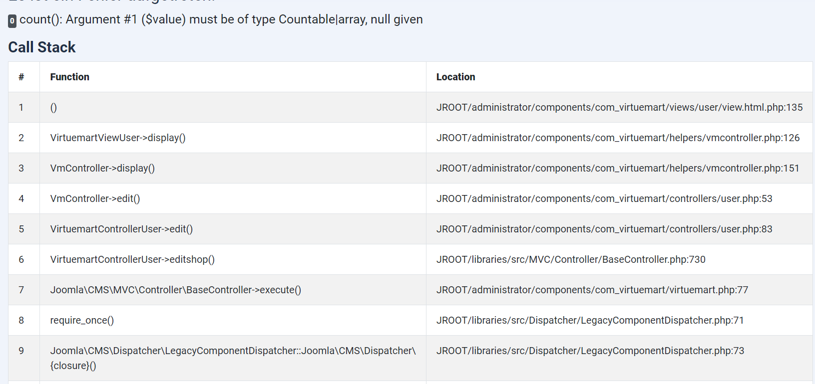The width and height of the screenshot is (815, 384).
Task: Click the error code 0 badge
Action: point(12,21)
